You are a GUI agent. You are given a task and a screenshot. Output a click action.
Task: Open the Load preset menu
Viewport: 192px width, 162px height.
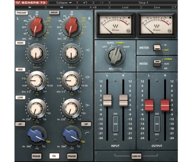pyautogui.click(x=125, y=7)
